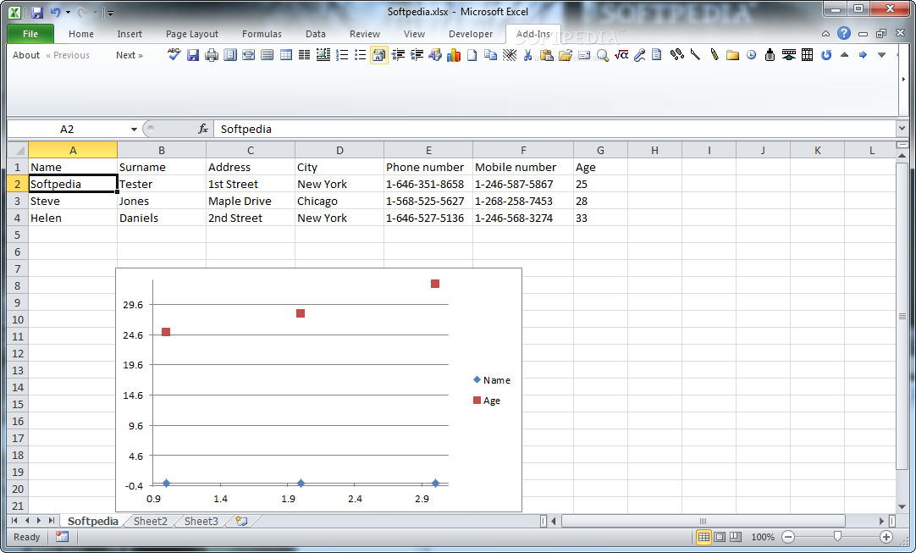Click the insert function fx button
The image size is (916, 553).
click(x=202, y=129)
